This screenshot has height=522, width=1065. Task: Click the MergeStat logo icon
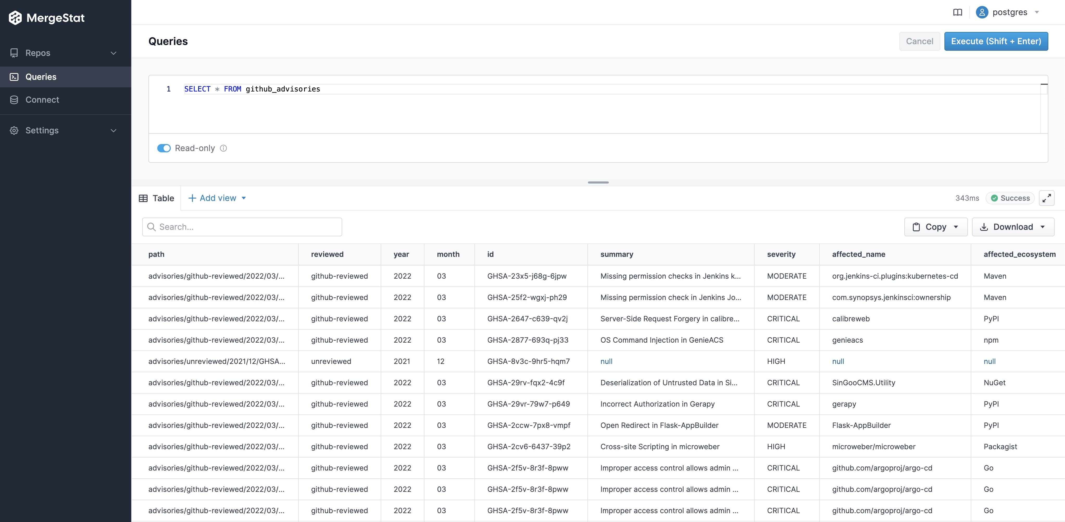click(x=15, y=18)
